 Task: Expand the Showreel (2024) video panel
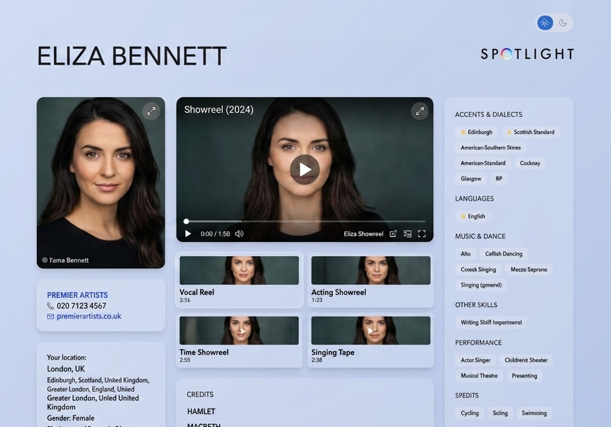[419, 111]
